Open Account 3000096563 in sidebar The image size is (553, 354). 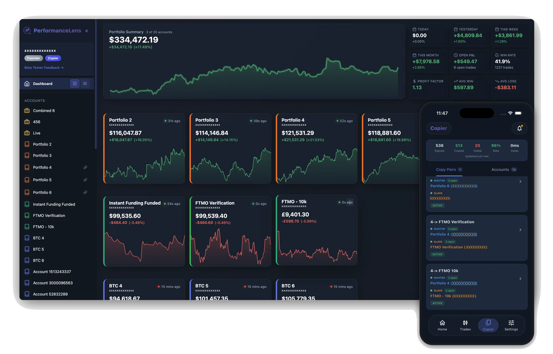click(x=53, y=283)
